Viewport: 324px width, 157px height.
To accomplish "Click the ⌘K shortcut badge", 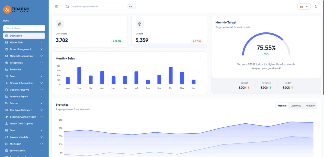I will pyautogui.click(x=130, y=7).
